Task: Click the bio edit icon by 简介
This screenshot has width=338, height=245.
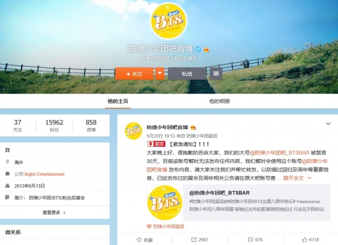Action: (x=7, y=197)
